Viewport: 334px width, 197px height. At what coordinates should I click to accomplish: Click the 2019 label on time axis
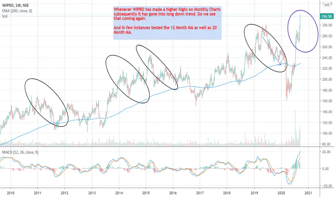pyautogui.click(x=254, y=193)
